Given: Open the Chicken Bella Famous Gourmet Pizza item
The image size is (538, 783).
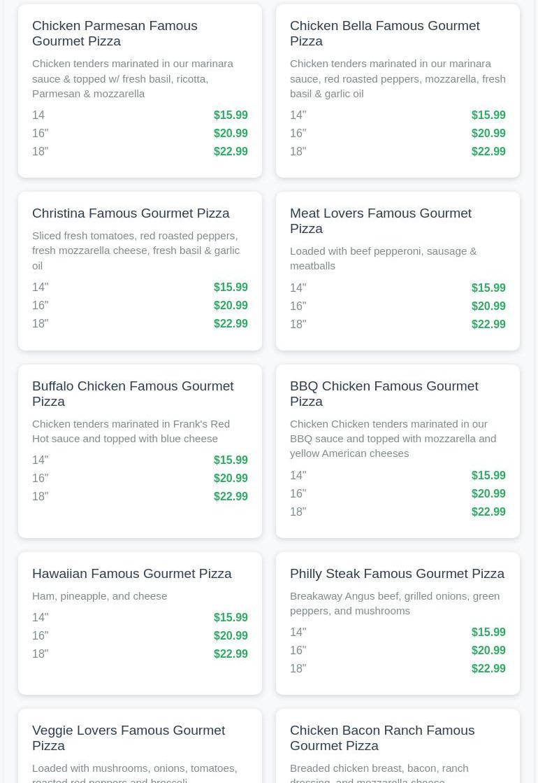Looking at the screenshot, I should tap(384, 33).
